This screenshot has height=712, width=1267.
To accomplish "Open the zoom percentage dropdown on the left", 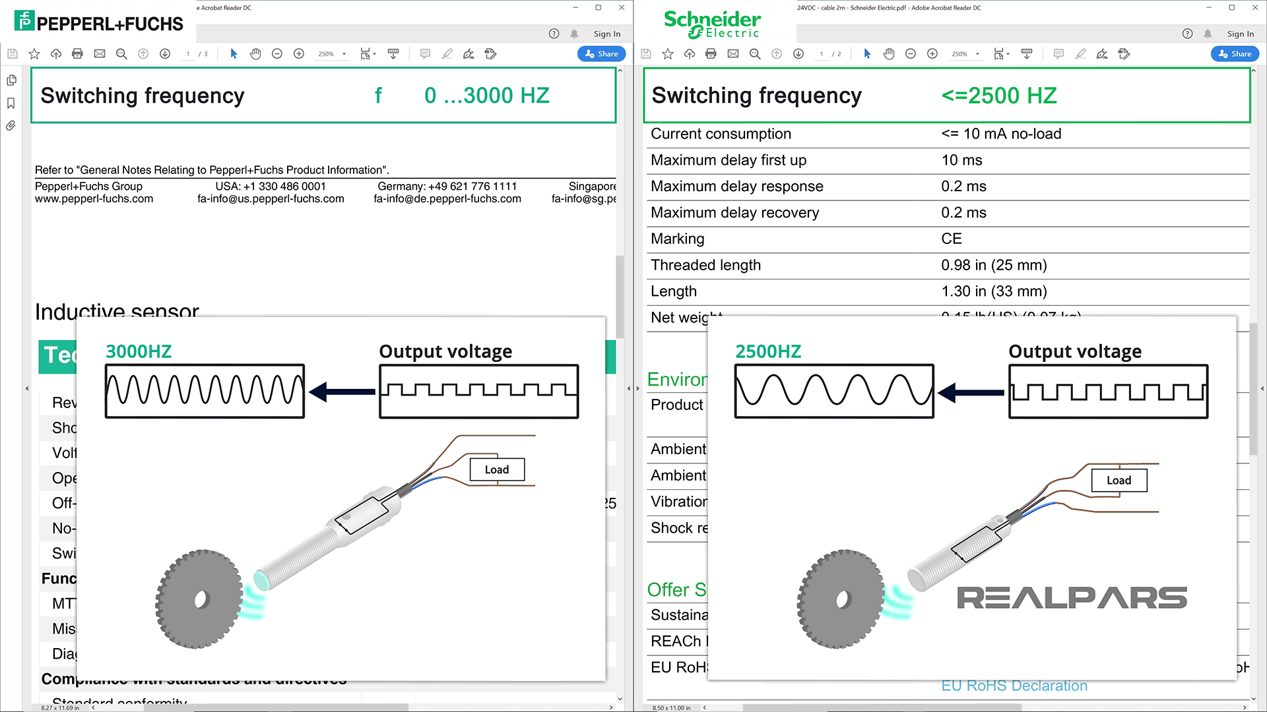I will tap(342, 53).
